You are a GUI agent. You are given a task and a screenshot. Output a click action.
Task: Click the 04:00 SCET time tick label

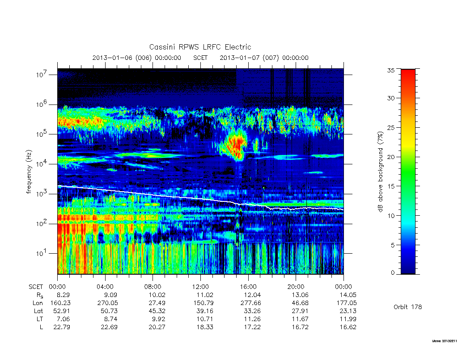[105, 287]
